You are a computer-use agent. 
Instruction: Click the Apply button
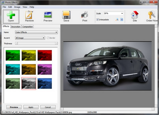pyautogui.click(x=31, y=107)
